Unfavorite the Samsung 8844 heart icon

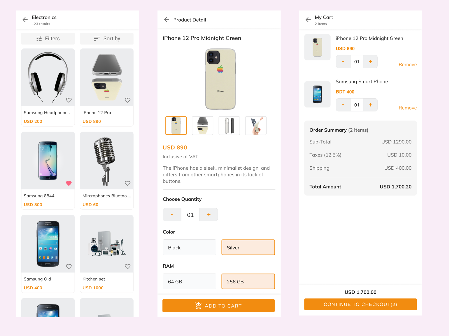[x=69, y=183]
